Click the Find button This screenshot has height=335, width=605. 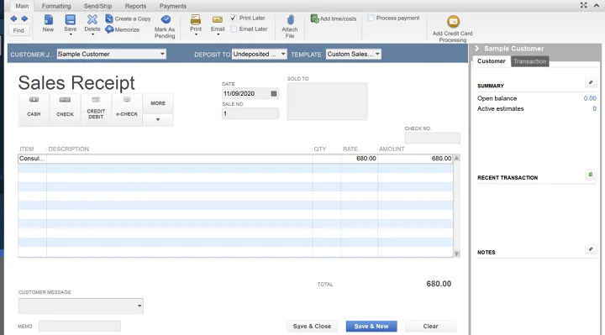(18, 30)
